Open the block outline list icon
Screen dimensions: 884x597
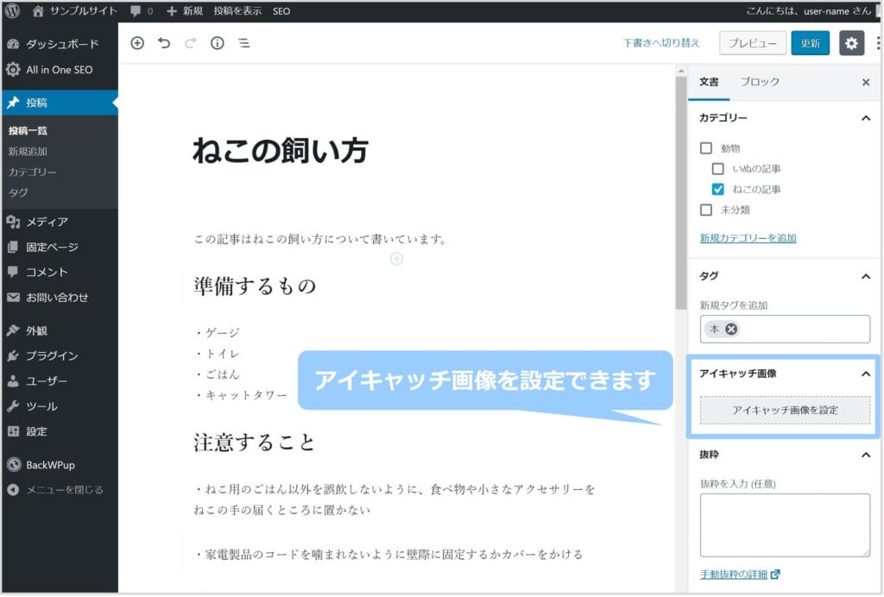(244, 43)
